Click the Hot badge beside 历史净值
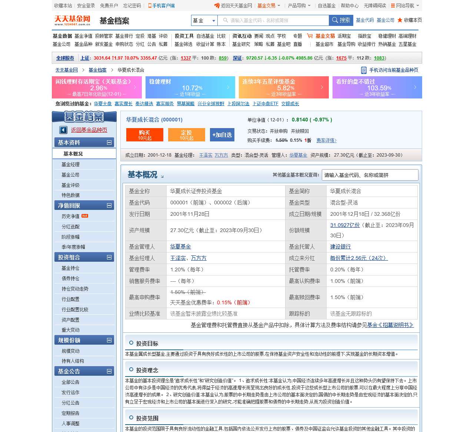Image resolution: width=474 pixels, height=432 pixels. (85, 216)
